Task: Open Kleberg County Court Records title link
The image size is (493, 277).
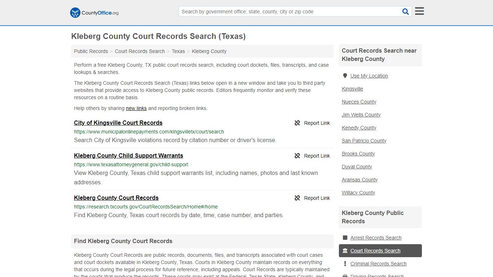Action: [x=116, y=198]
